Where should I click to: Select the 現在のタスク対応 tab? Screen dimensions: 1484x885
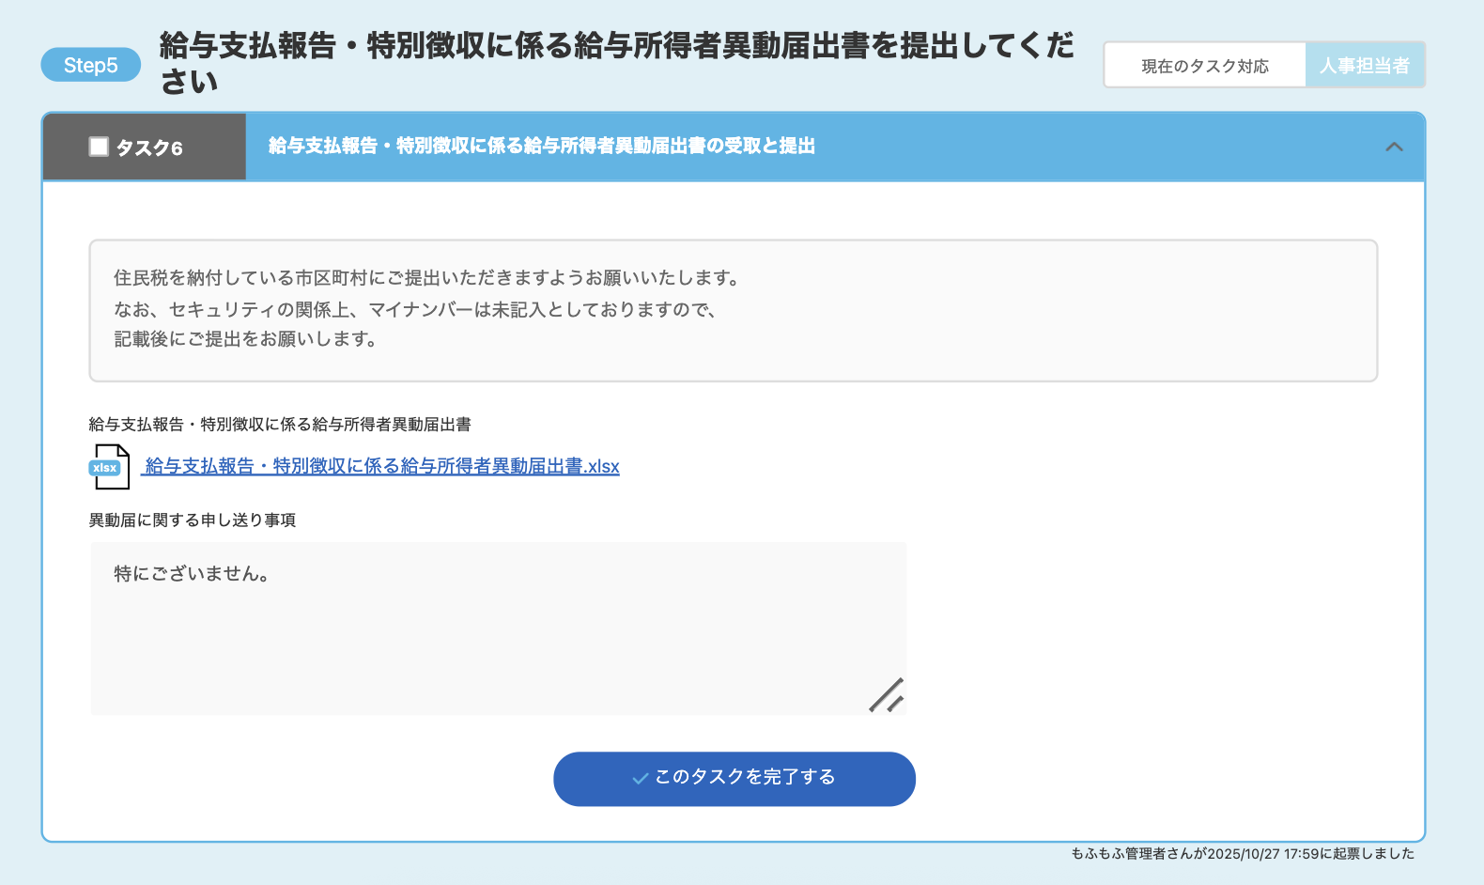1205,66
